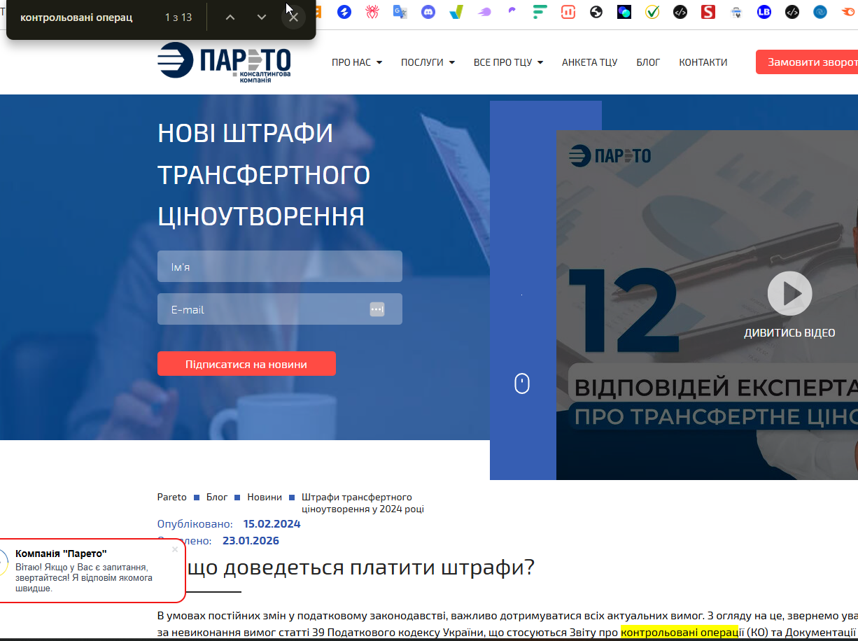
Task: Click the publication date 15.02.2024
Action: [272, 523]
